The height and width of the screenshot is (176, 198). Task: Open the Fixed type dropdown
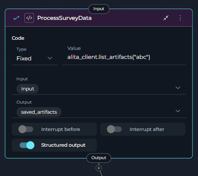35,59
